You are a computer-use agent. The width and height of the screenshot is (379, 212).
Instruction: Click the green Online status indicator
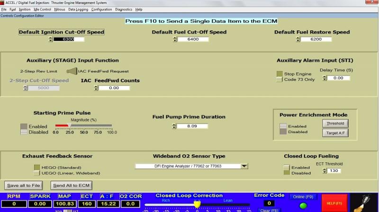click(303, 205)
